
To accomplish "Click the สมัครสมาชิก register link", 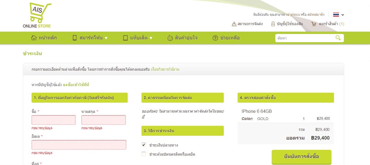I will (316, 15).
